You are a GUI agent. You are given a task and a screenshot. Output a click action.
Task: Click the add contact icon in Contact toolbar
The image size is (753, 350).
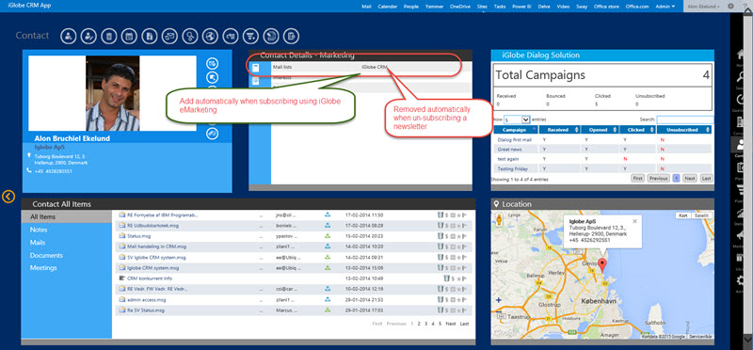pyautogui.click(x=68, y=36)
